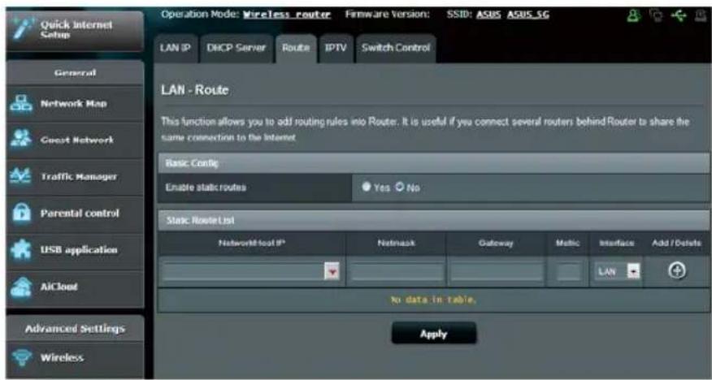Open Quick Internet Setup wizard

coord(76,30)
